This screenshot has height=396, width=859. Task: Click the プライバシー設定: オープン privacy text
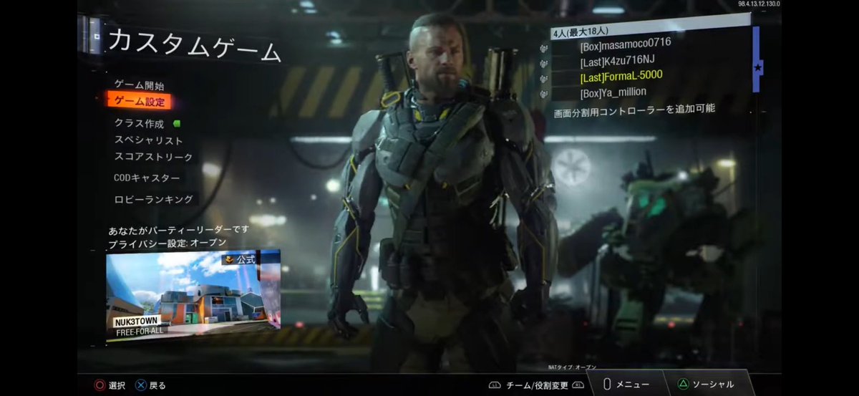168,243
